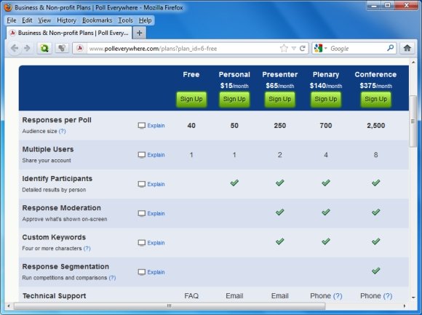Click the vertical scrollbar down arrow
This screenshot has width=422, height=315.
coord(413,298)
